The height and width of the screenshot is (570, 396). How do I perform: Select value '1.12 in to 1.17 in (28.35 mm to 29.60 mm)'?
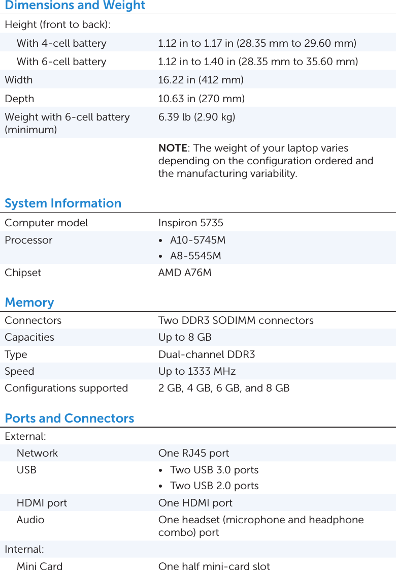click(x=257, y=43)
